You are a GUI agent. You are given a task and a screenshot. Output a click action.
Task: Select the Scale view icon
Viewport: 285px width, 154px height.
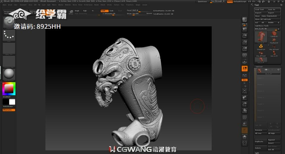pos(244,104)
